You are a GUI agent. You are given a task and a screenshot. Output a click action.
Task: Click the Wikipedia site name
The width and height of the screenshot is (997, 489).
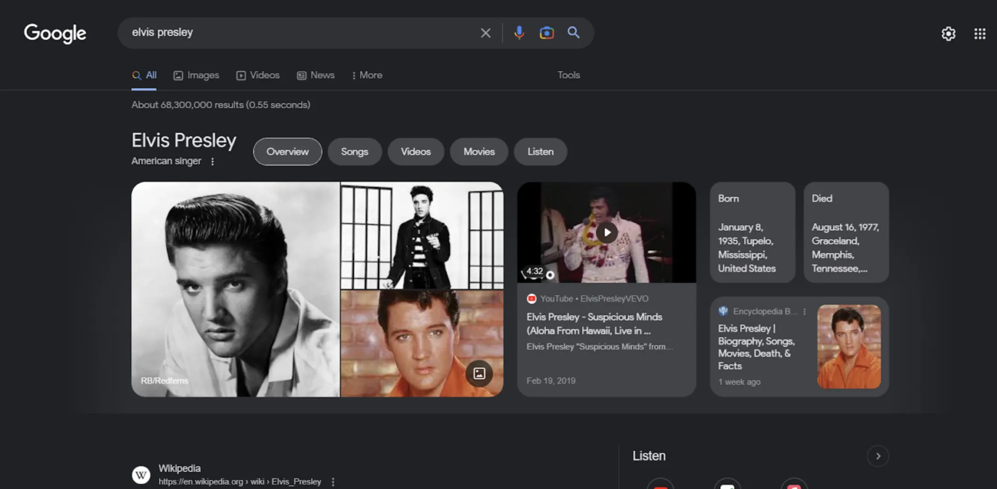pyautogui.click(x=180, y=469)
